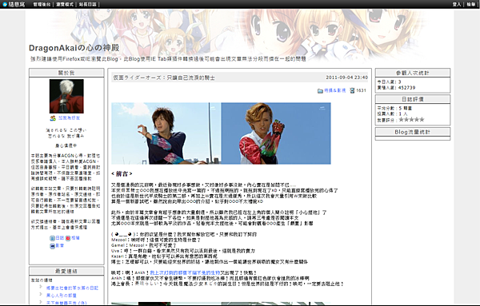Click the red 相簿 album icon

68,238
